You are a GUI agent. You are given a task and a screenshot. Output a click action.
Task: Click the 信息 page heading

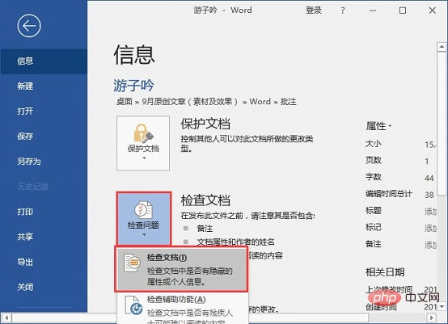click(134, 54)
